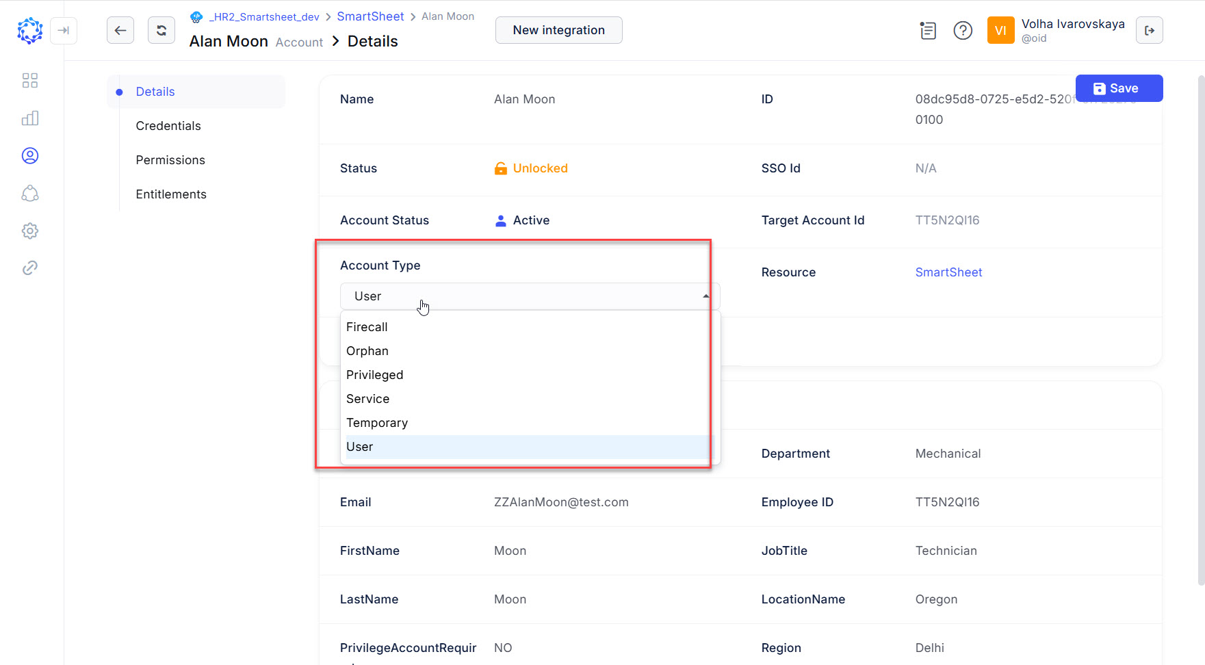Collapse the Account Type dropdown
Image resolution: width=1205 pixels, height=665 pixels.
point(705,296)
